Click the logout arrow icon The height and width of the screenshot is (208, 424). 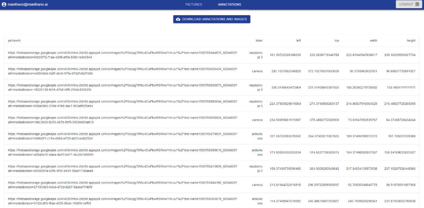coord(417,4)
